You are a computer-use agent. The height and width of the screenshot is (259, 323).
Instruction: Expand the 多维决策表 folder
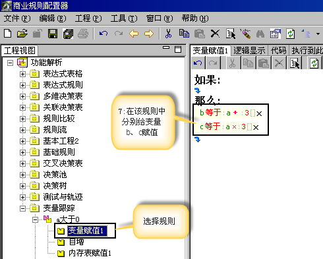pyautogui.click(x=22, y=96)
